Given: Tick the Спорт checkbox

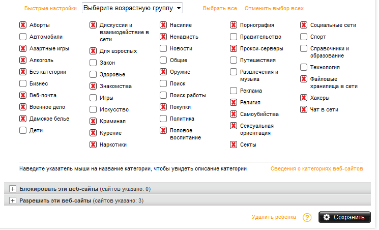Looking at the screenshot, I should point(304,37).
